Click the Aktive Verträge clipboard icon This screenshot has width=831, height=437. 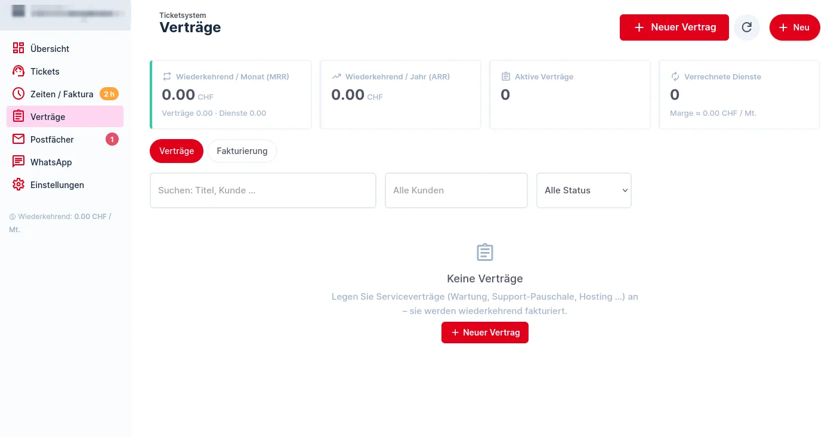(506, 76)
